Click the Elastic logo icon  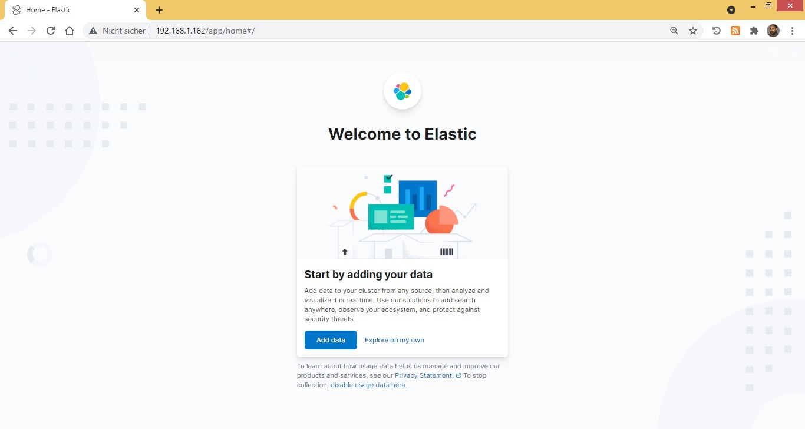tap(402, 91)
